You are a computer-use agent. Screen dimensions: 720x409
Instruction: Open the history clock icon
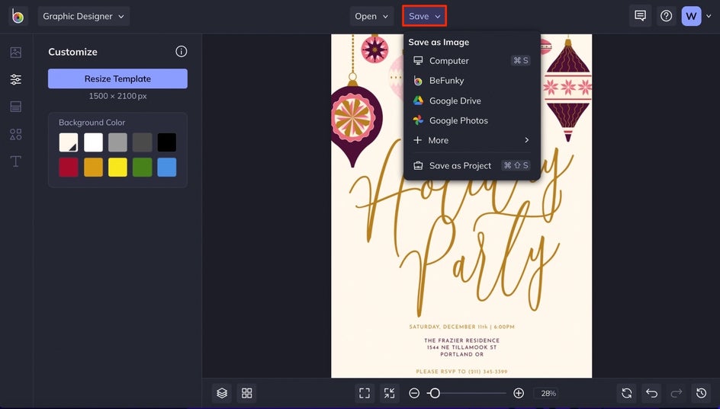click(701, 393)
